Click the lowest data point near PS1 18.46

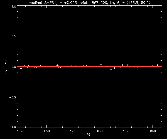click(x=124, y=70)
